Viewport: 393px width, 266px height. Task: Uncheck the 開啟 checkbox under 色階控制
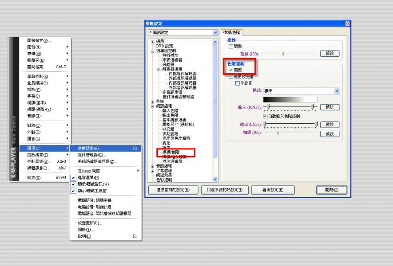tap(231, 70)
